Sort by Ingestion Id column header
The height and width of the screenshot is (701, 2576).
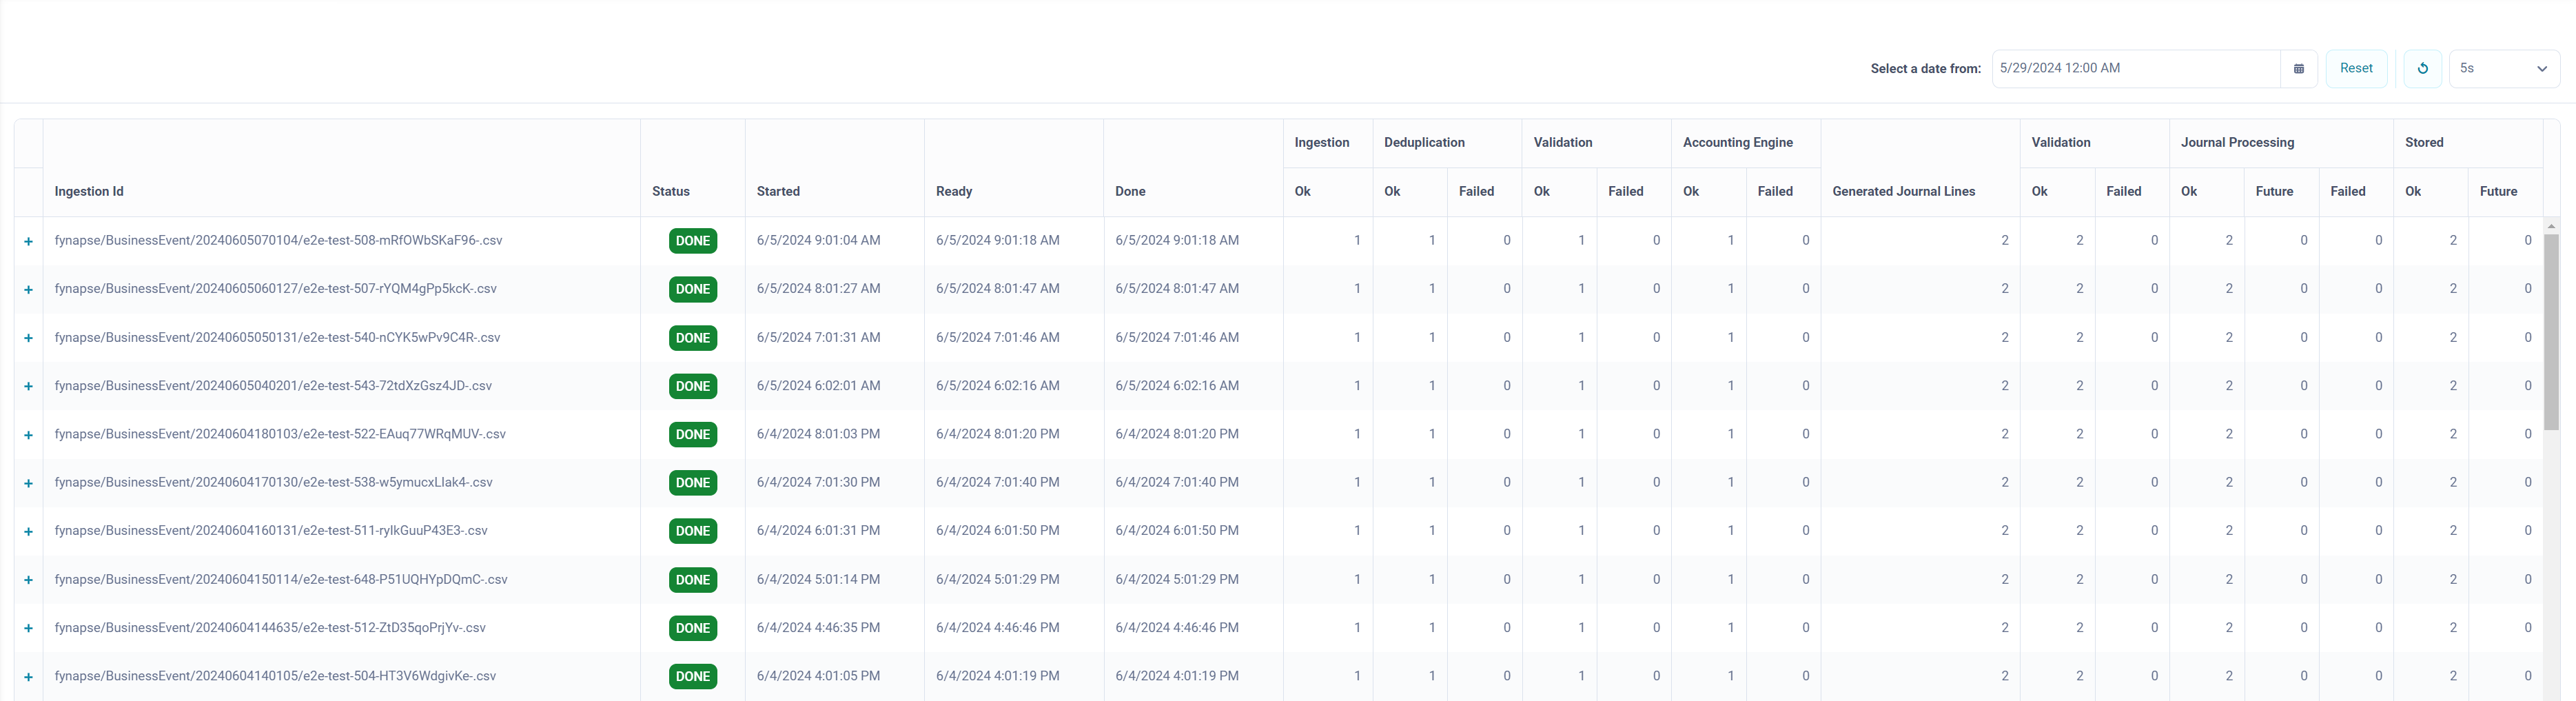point(89,192)
